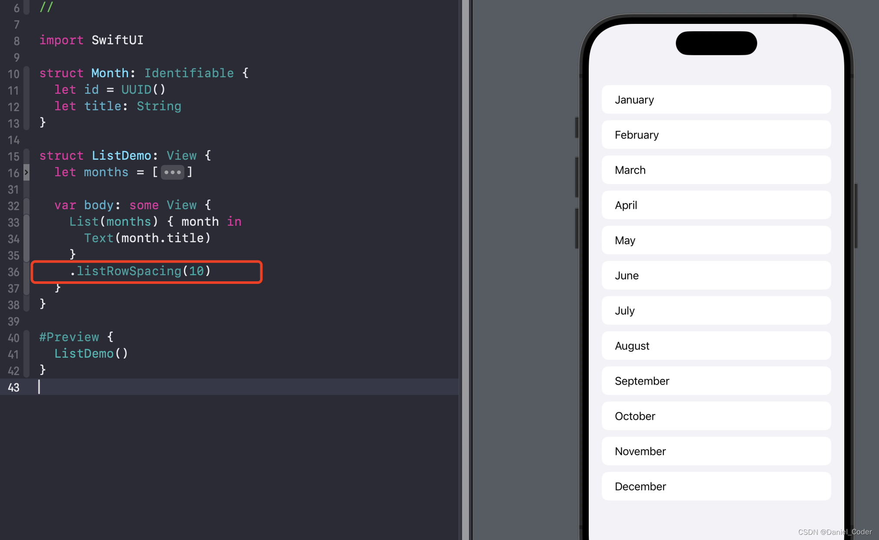Image resolution: width=879 pixels, height=540 pixels.
Task: Select the line 15 struct ListDemo definition
Action: point(125,155)
